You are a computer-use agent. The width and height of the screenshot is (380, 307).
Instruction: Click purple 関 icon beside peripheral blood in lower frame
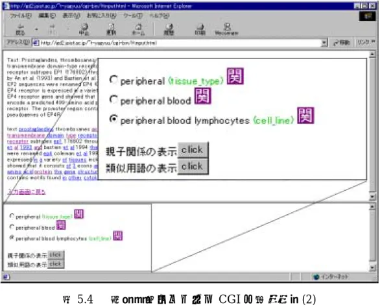click(x=61, y=225)
